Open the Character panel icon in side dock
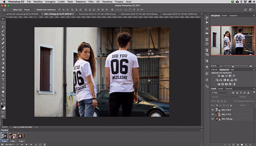The image size is (256, 146). (x=207, y=28)
